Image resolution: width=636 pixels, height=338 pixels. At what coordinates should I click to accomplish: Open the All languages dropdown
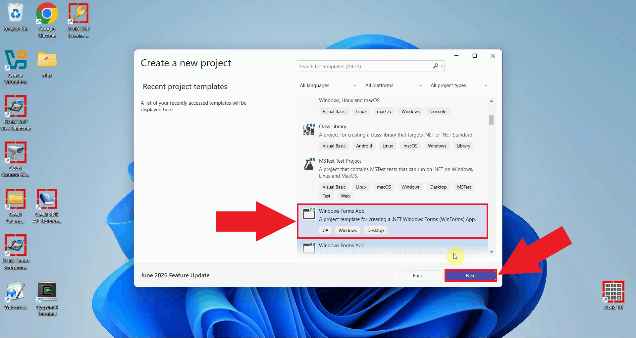click(x=328, y=85)
